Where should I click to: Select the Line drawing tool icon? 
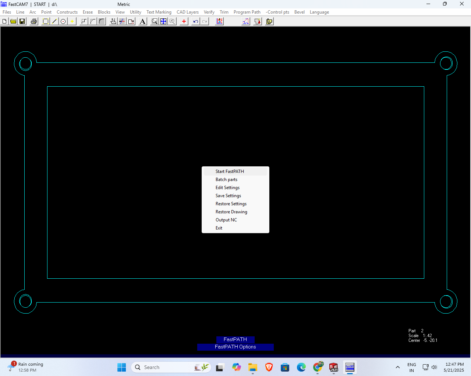pyautogui.click(x=54, y=21)
